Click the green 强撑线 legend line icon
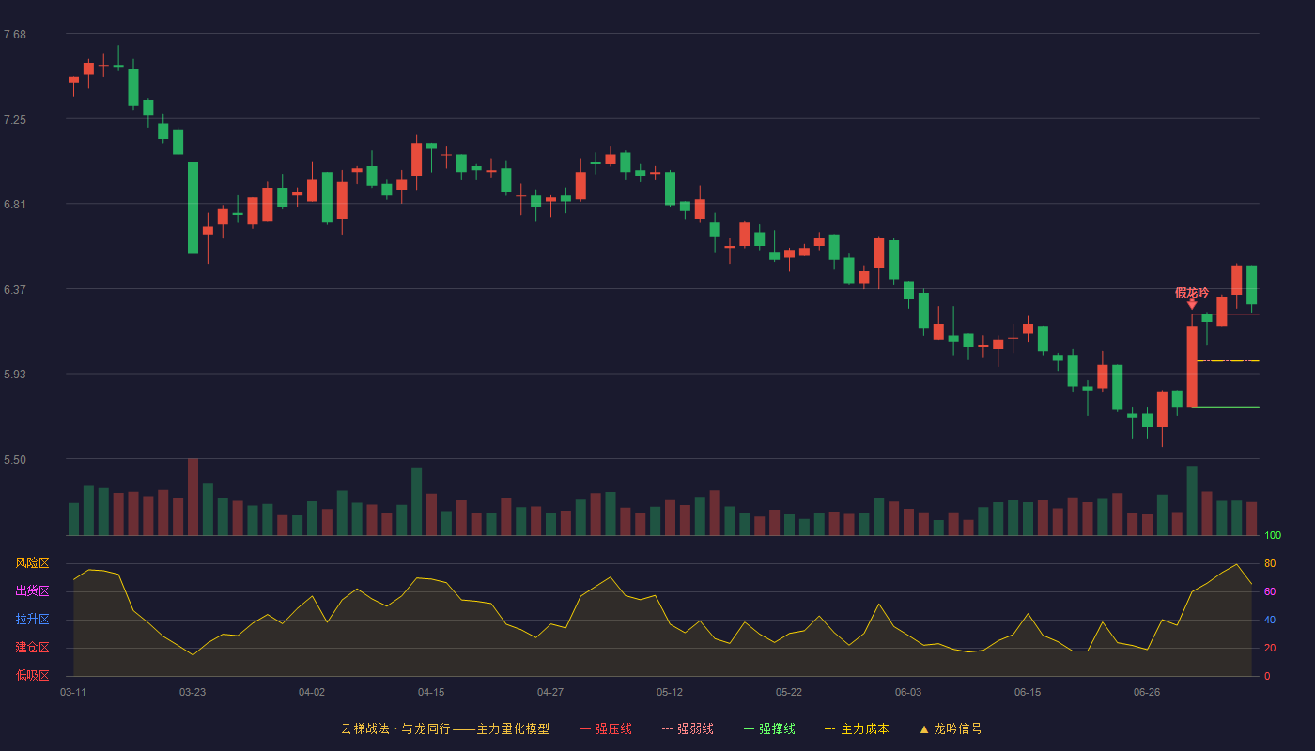Viewport: 1315px width, 751px height. coord(749,729)
